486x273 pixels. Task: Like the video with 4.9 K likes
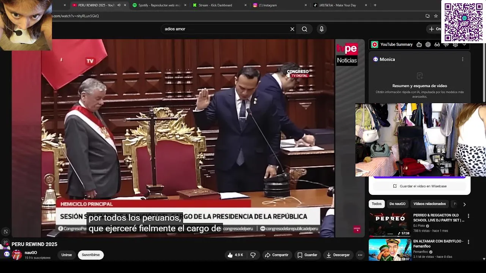pos(235,255)
